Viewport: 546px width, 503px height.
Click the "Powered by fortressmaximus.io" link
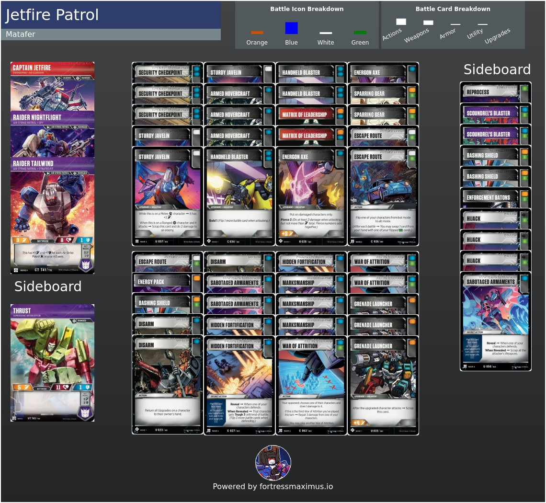[273, 486]
